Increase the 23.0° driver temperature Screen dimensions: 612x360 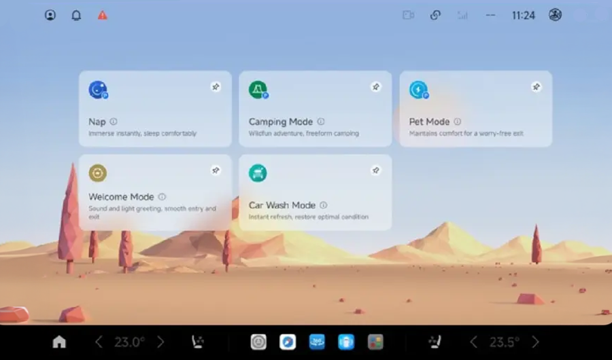point(160,342)
